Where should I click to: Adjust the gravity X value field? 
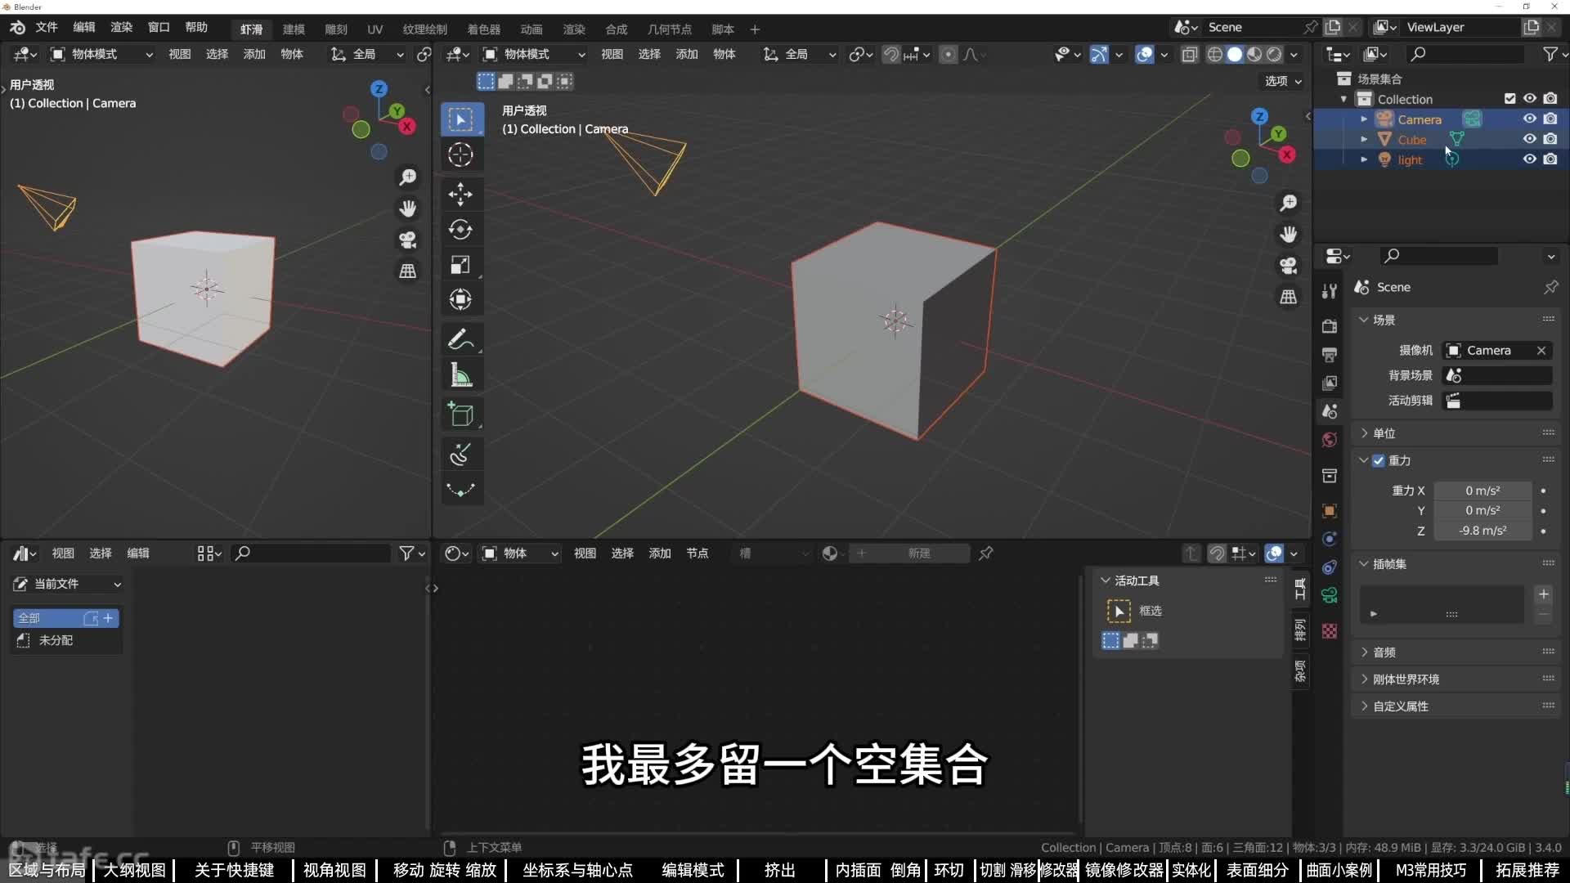coord(1483,491)
